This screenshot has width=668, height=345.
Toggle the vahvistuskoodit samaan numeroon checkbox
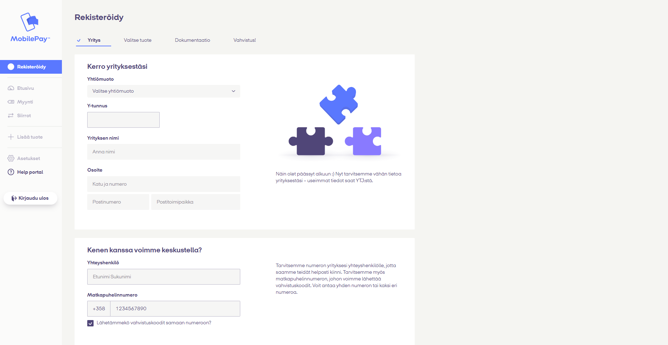pyautogui.click(x=91, y=323)
